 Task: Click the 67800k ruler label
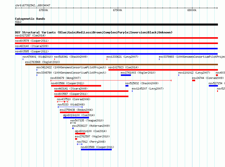(x=43, y=10)
